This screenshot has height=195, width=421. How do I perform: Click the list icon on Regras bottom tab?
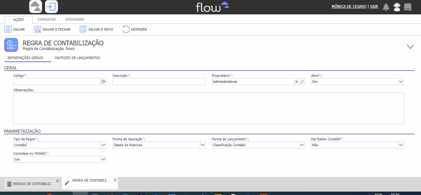coord(9,184)
